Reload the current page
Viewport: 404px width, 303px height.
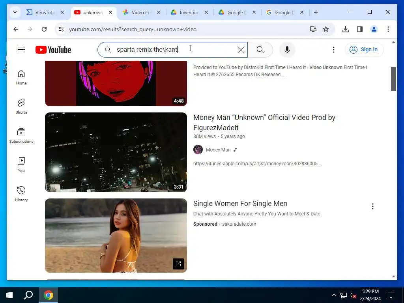pos(44,29)
